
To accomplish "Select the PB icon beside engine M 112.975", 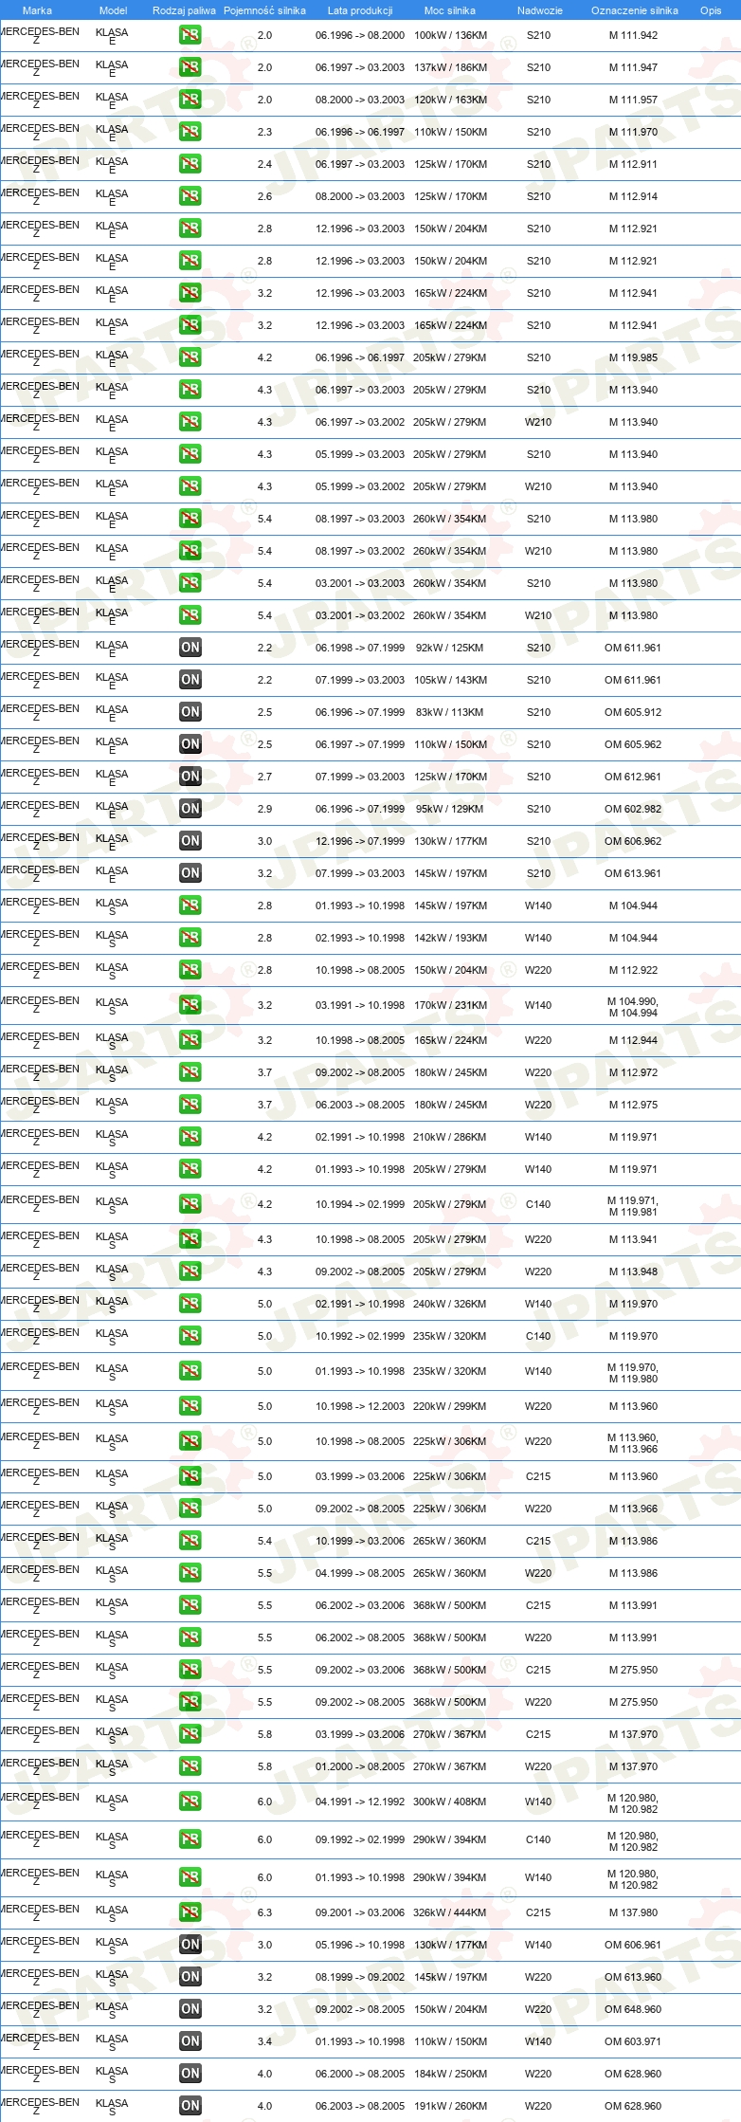I will tap(190, 1105).
